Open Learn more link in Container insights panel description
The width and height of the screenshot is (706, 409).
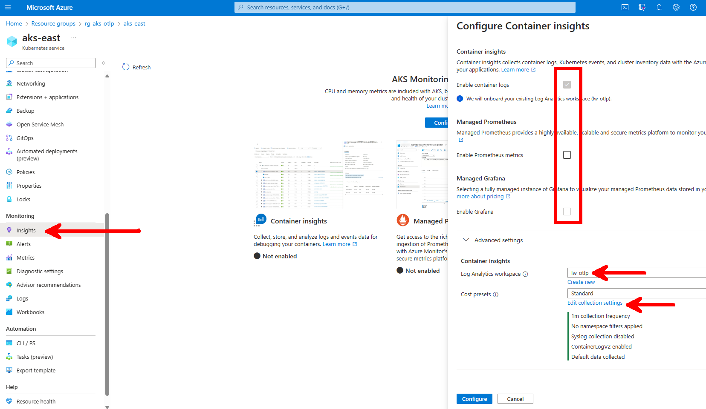518,70
